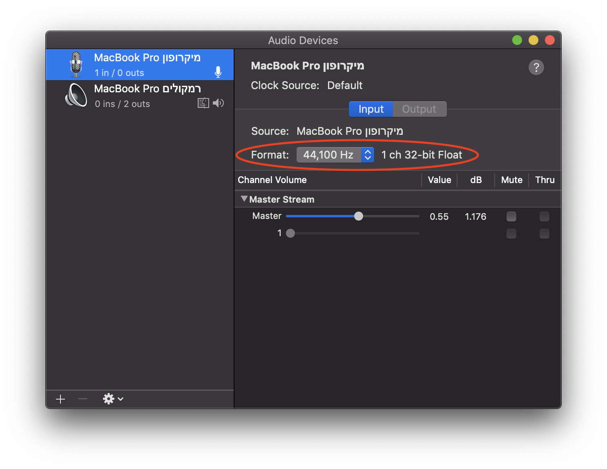Toggle the Thru checkbox for channel 1
This screenshot has height=469, width=607.
pyautogui.click(x=545, y=234)
